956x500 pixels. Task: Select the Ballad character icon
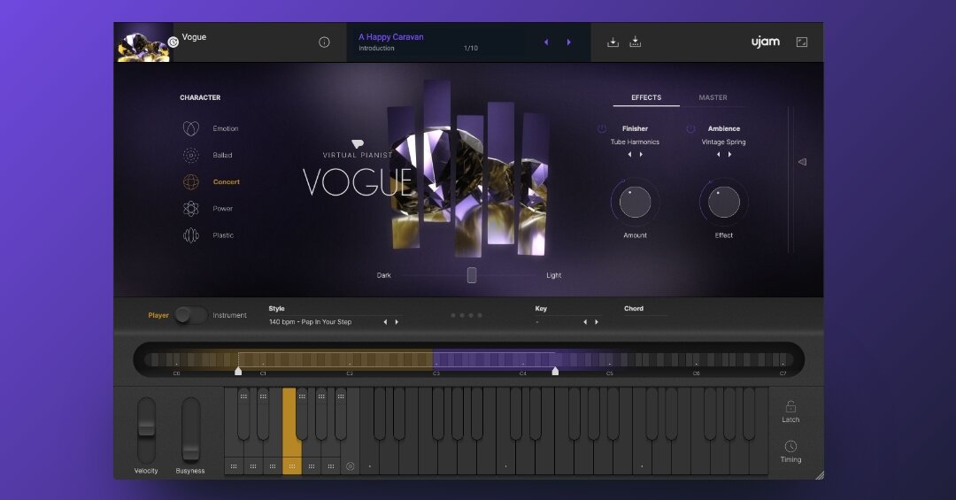click(x=191, y=155)
